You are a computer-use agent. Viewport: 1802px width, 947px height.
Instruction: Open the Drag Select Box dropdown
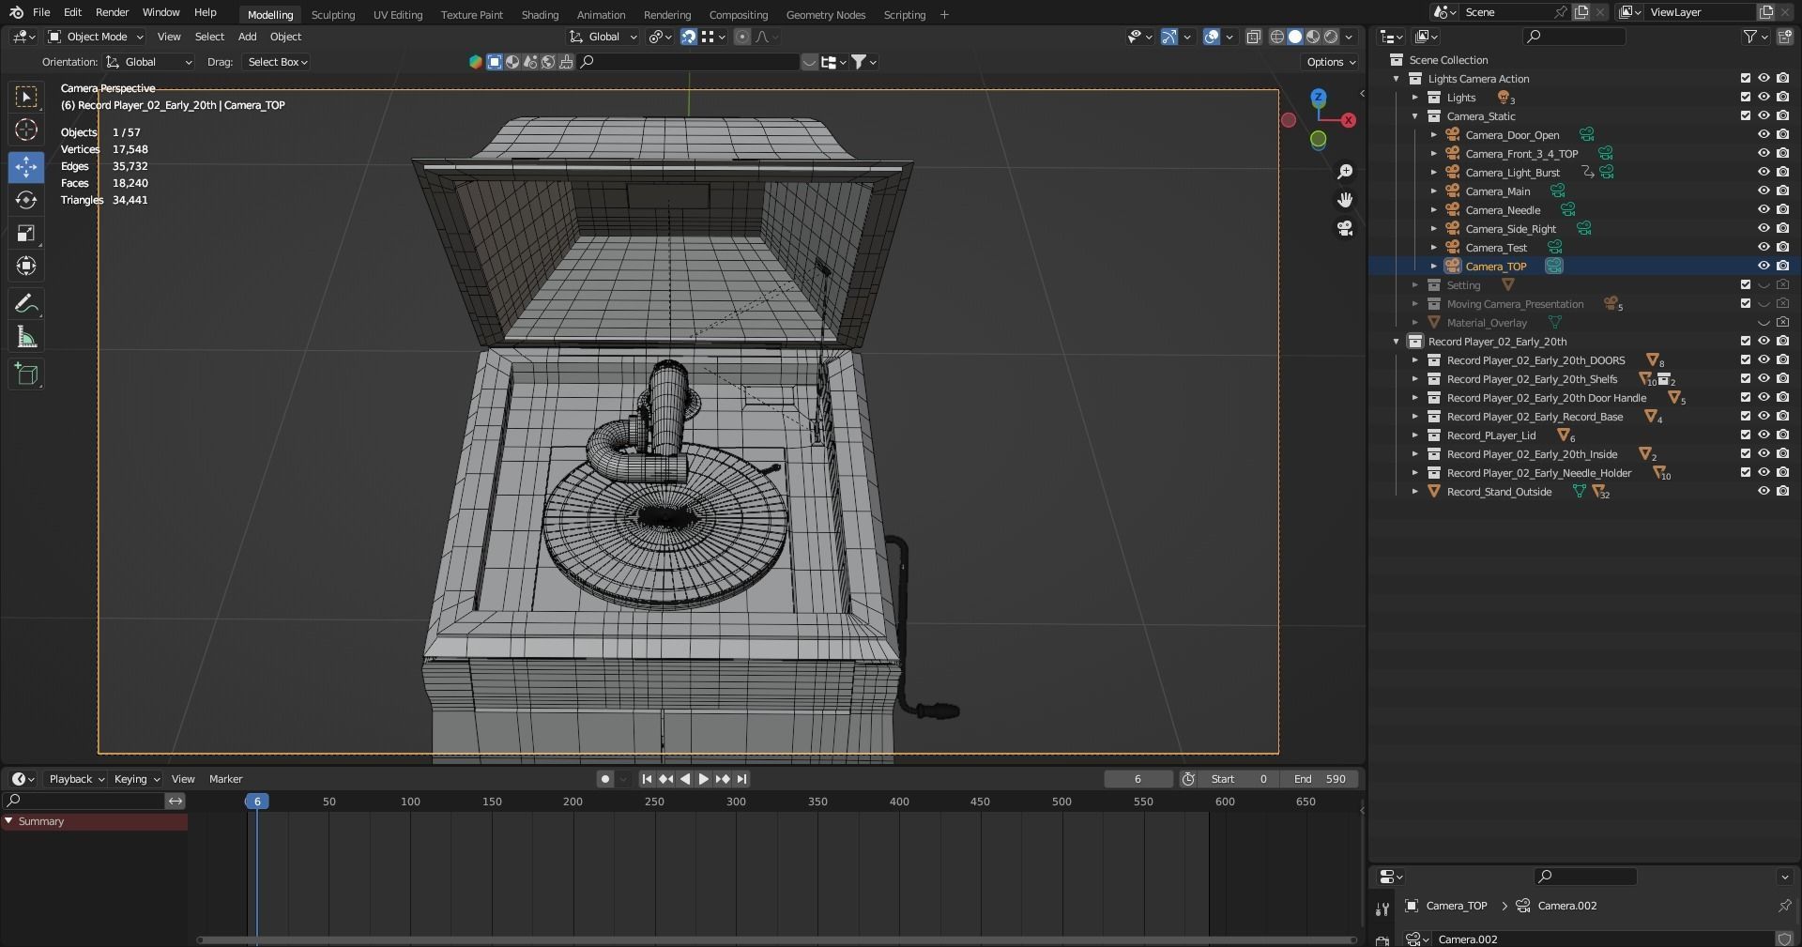point(277,62)
